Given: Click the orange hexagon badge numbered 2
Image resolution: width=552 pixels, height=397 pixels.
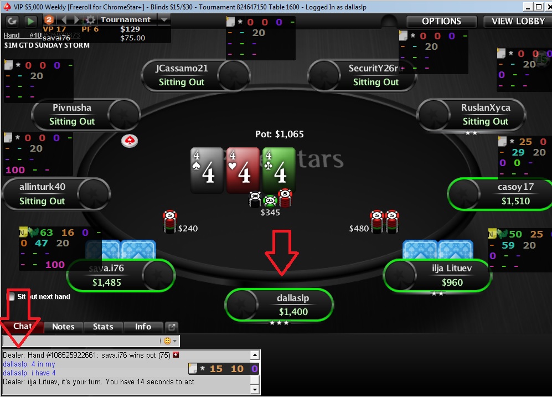Looking at the screenshot, I should point(49,20).
